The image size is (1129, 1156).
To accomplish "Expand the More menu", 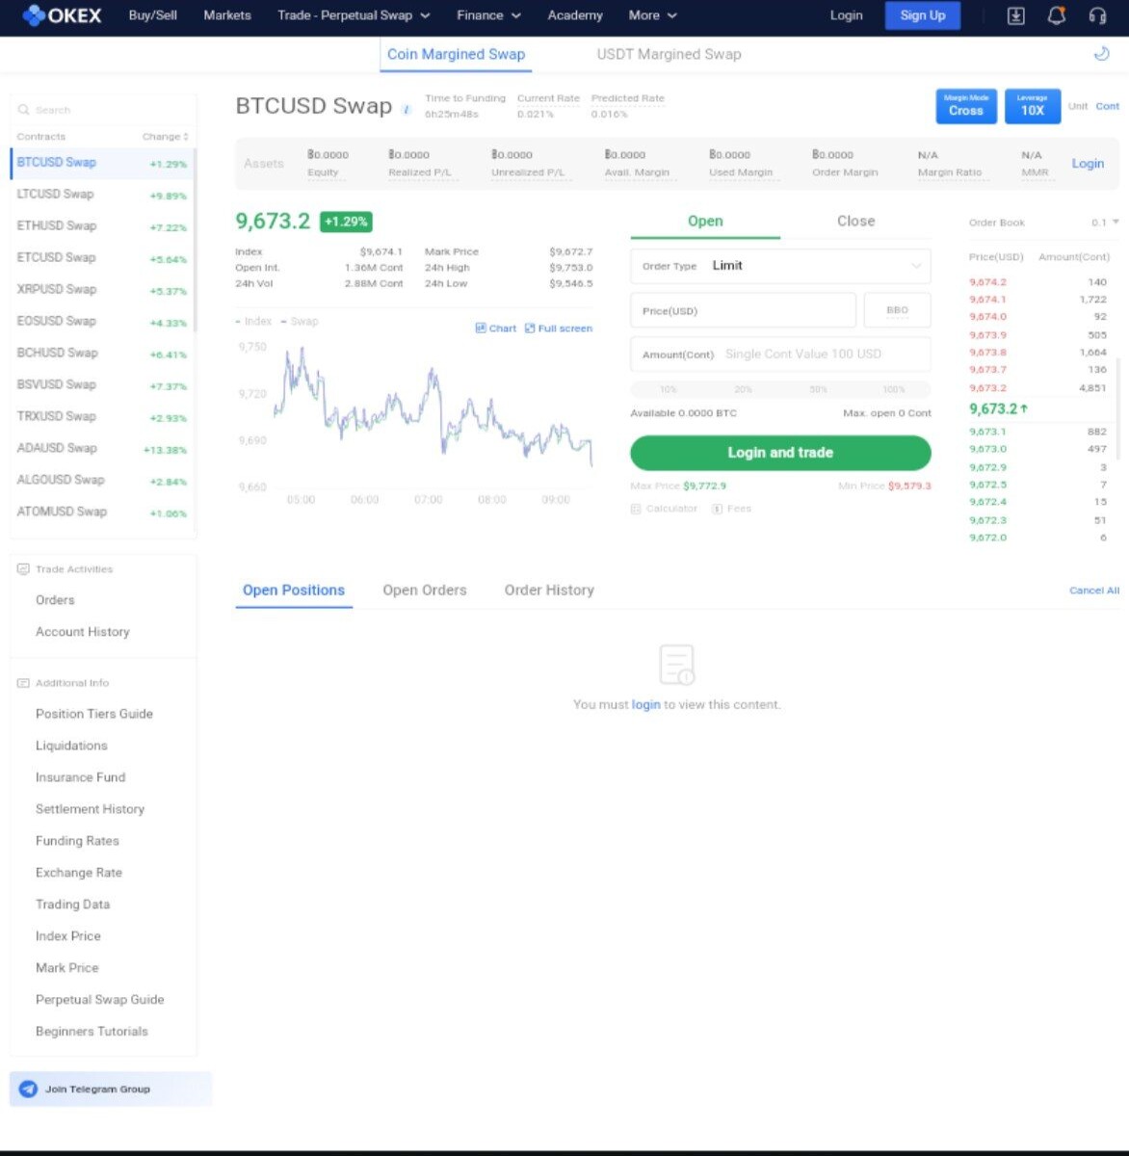I will click(x=653, y=15).
